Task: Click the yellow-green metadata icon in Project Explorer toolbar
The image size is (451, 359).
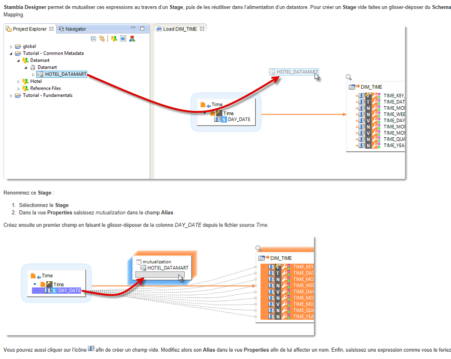Action: point(114,38)
